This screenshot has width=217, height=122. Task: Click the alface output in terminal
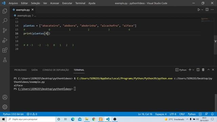[18, 85]
